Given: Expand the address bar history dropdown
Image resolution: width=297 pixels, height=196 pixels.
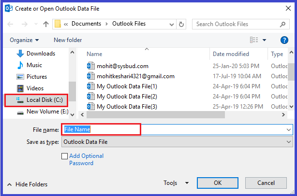Looking at the screenshot, I should click(x=172, y=25).
